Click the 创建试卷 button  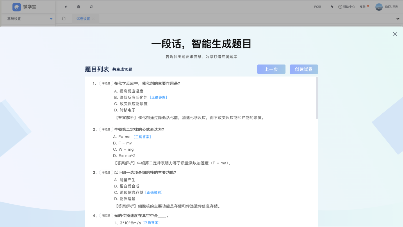point(304,69)
